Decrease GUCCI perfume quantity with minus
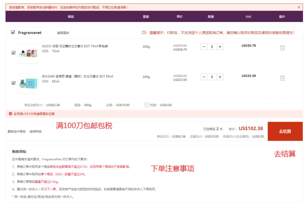Screen dimensions: 305x216 tap(204, 47)
